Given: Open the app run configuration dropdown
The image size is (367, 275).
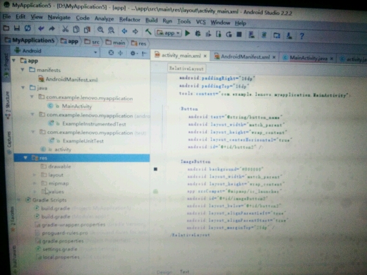Looking at the screenshot, I should (x=168, y=33).
